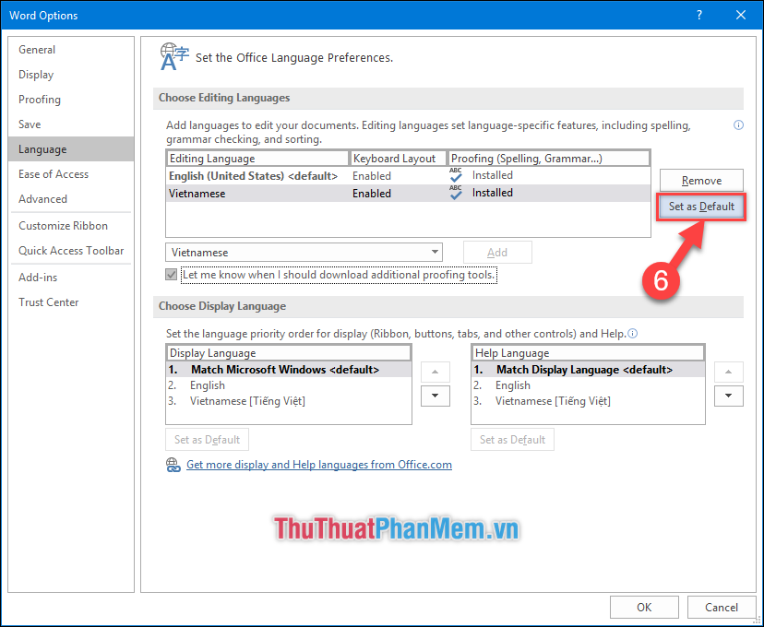Select Match Microsoft Windows display language
This screenshot has height=627, width=764.
[x=289, y=370]
